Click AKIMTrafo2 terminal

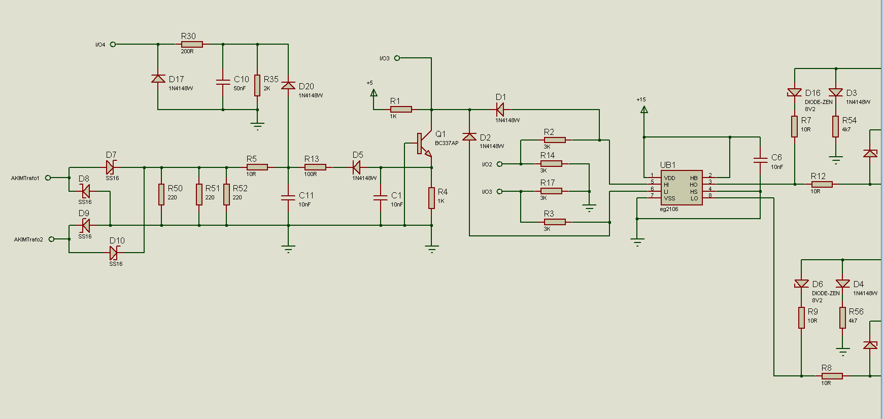tap(51, 239)
